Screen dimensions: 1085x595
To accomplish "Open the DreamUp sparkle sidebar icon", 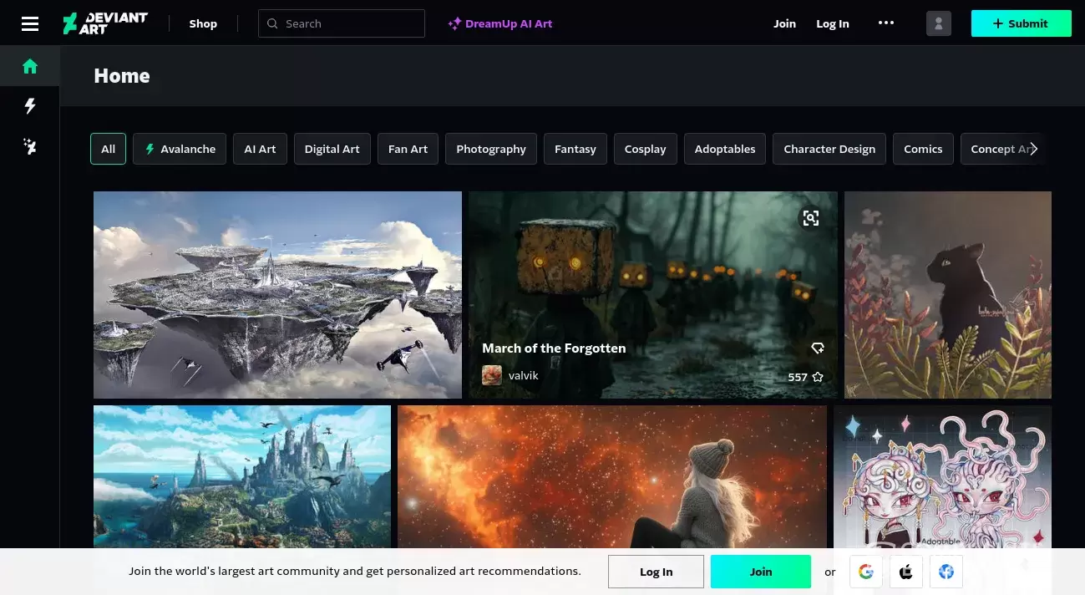I will click(30, 147).
